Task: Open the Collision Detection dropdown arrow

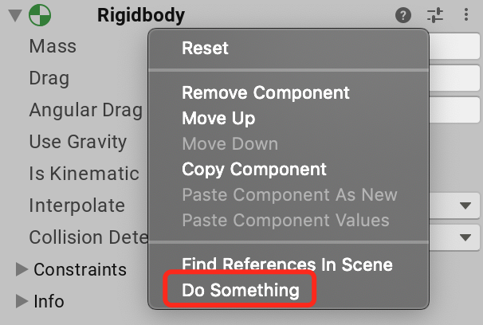Action: pos(465,237)
